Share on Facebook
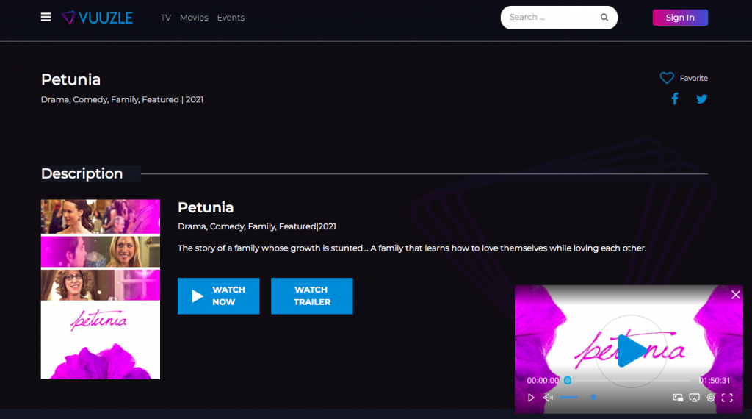 click(675, 99)
